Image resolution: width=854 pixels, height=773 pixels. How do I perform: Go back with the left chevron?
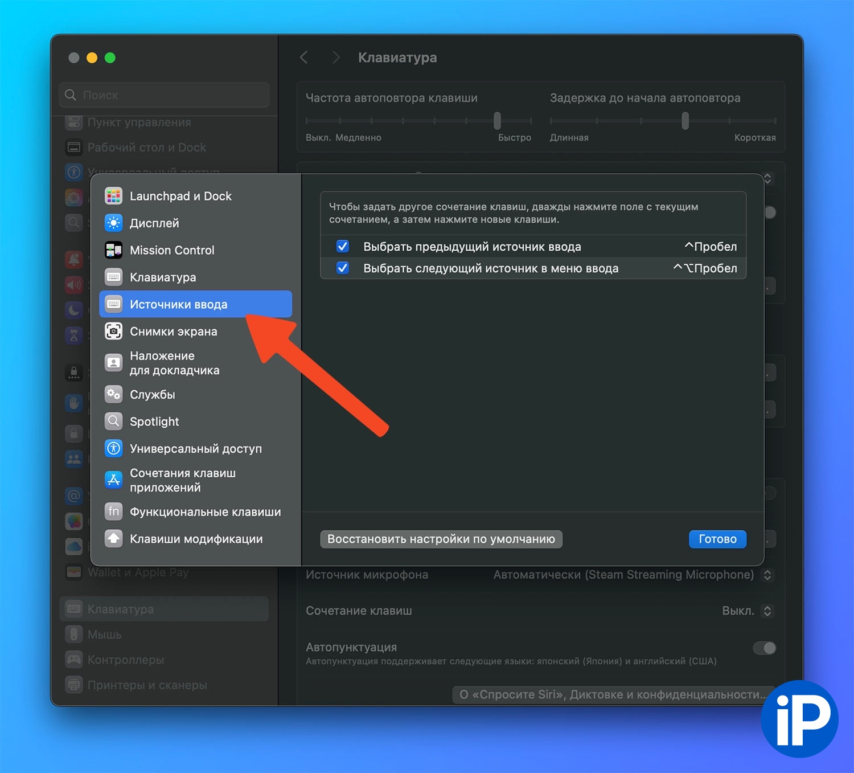click(304, 58)
